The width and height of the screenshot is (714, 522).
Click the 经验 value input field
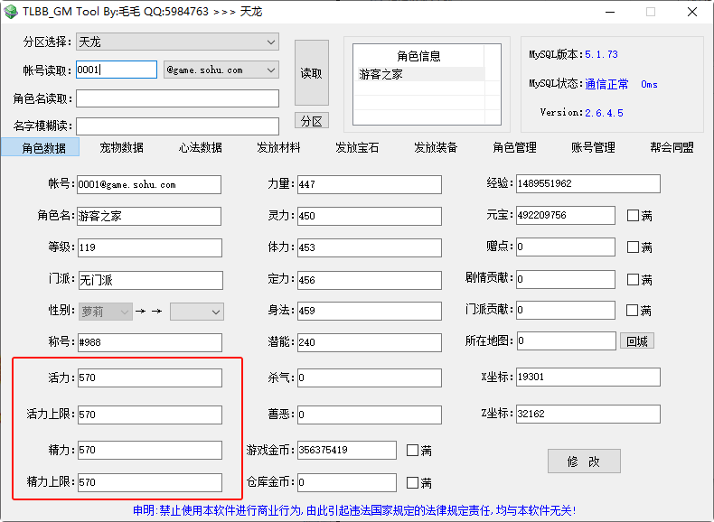(587, 184)
